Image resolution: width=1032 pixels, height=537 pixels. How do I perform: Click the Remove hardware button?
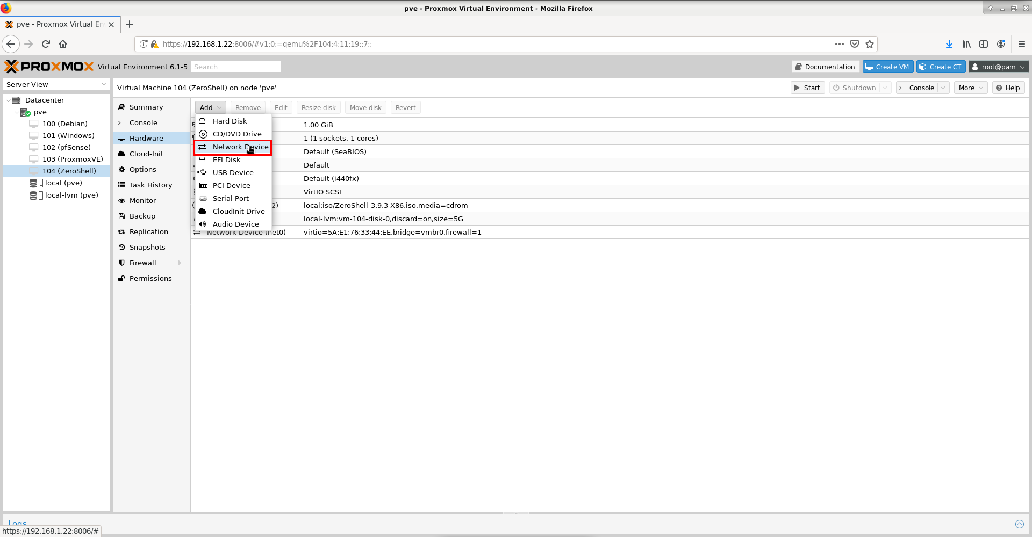(x=248, y=107)
